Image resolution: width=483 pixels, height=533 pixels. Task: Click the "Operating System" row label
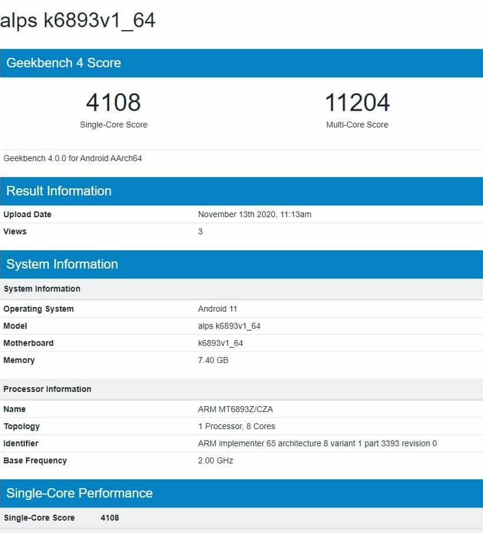coord(38,309)
